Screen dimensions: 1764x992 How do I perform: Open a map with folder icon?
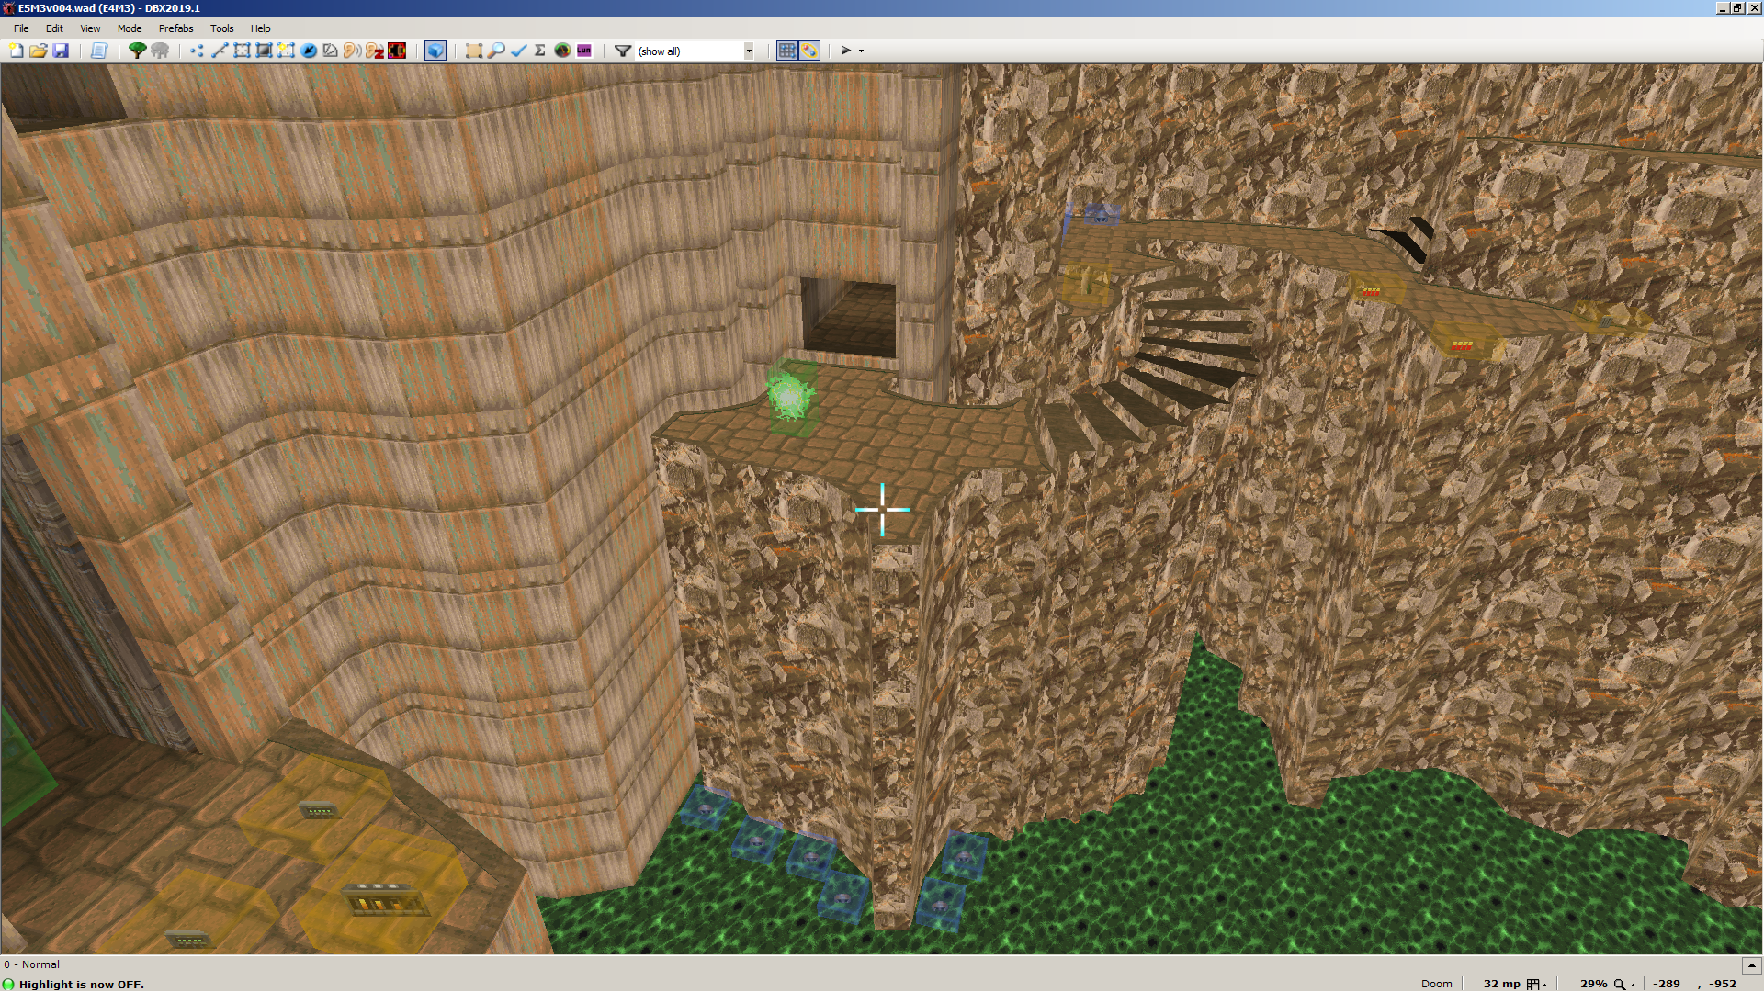click(x=39, y=51)
